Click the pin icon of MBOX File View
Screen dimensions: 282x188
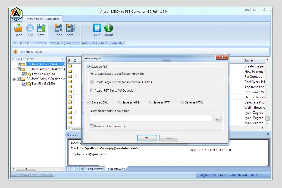(x=62, y=59)
